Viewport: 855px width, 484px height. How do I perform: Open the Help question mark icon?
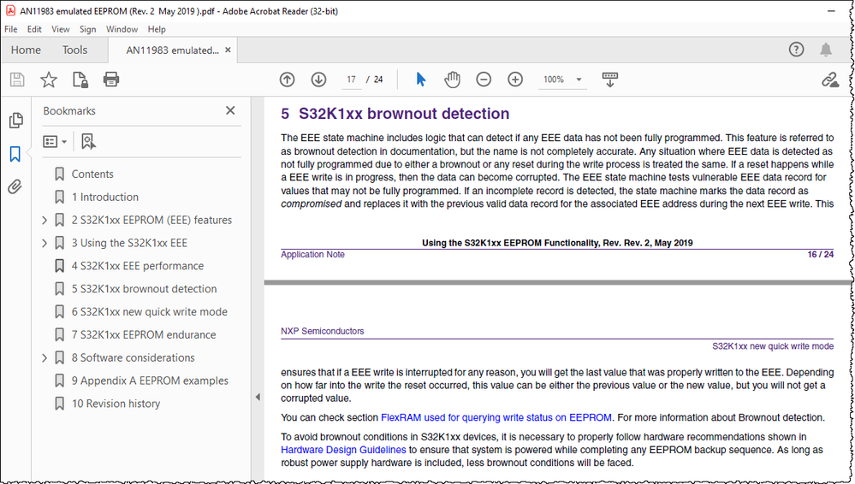796,50
